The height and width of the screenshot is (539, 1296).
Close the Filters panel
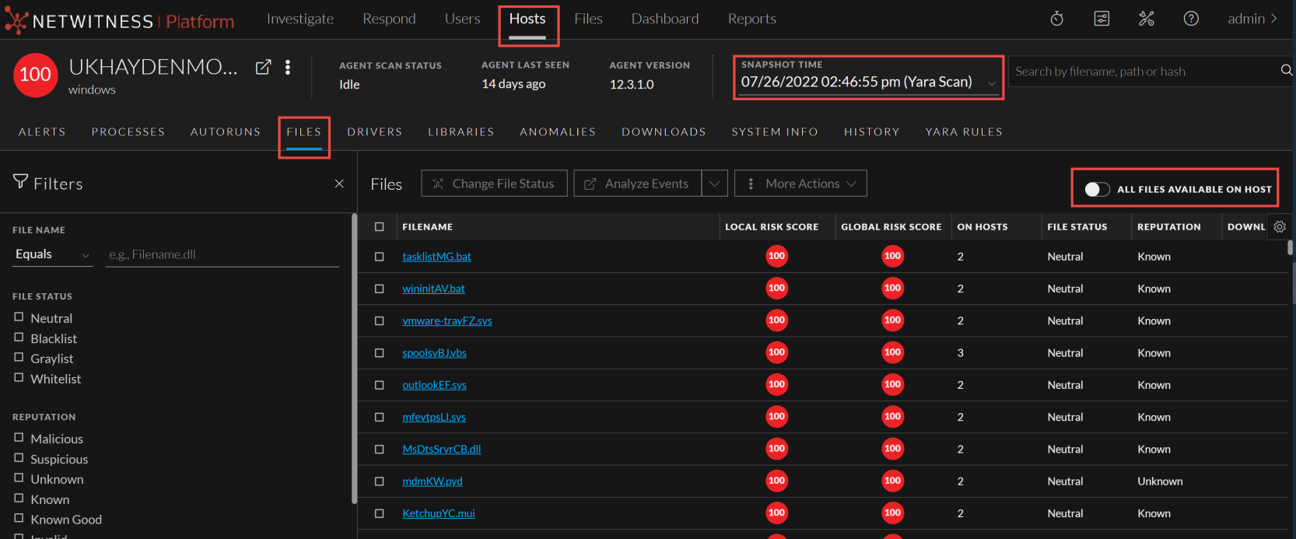tap(339, 184)
